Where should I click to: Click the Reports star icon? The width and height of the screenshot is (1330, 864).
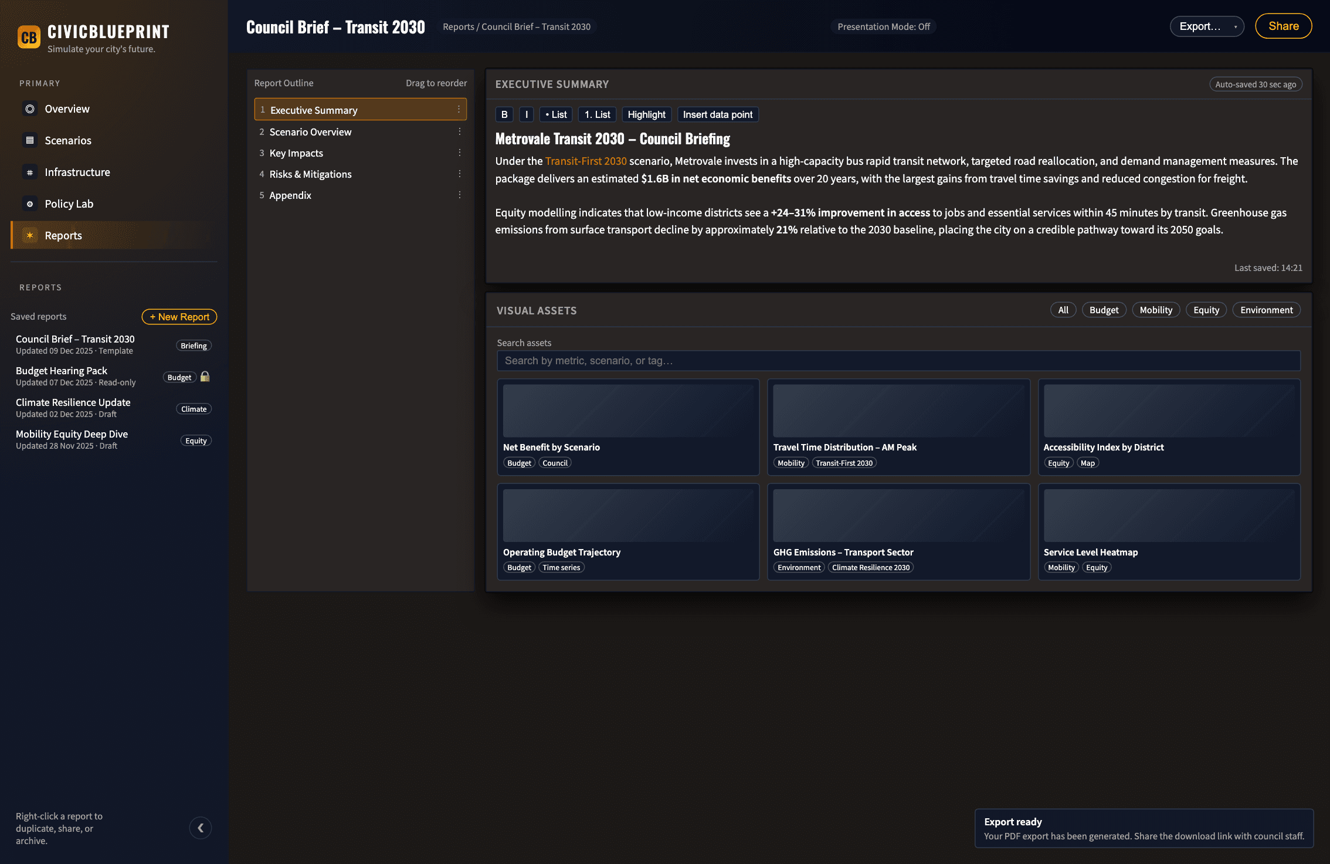30,236
